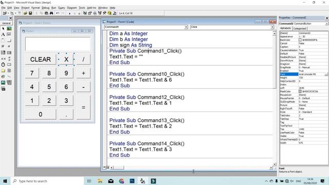This screenshot has height=185, width=329.
Task: Select the division slash button on Form1
Action: point(83,60)
